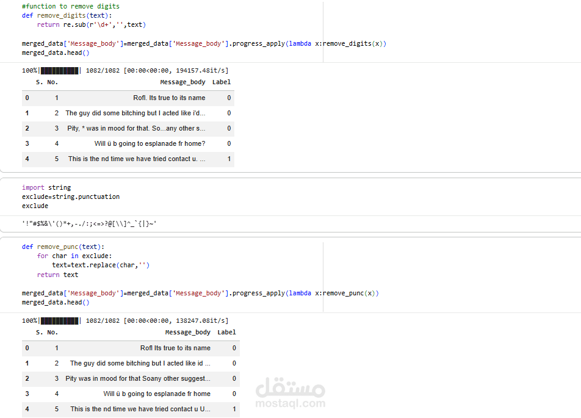
Task: Click the progress_apply line calling remove_digits(x)
Action: [x=204, y=44]
